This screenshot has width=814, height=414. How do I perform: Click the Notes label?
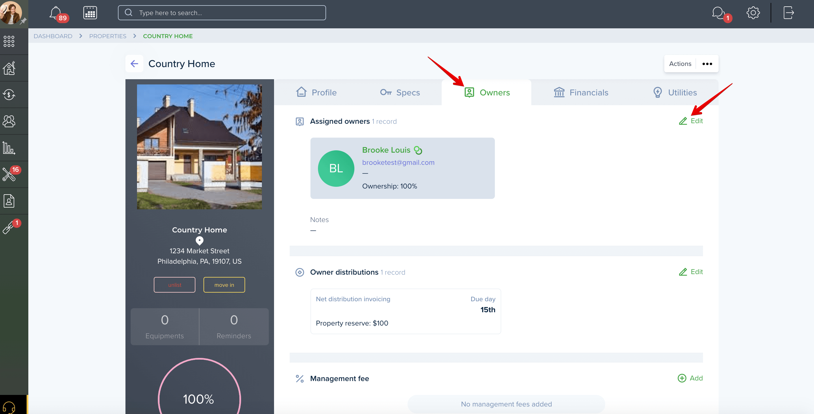319,220
